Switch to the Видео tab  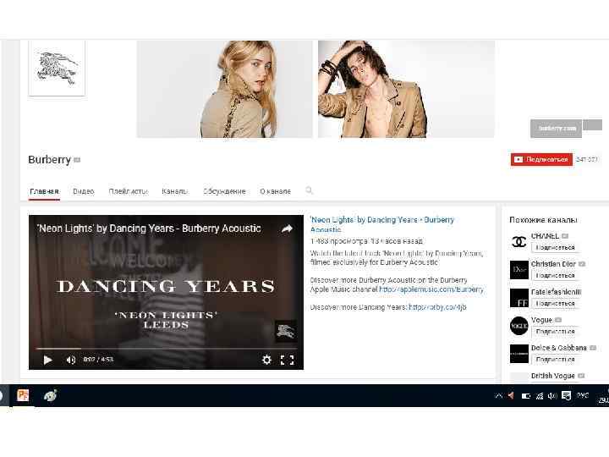point(84,191)
